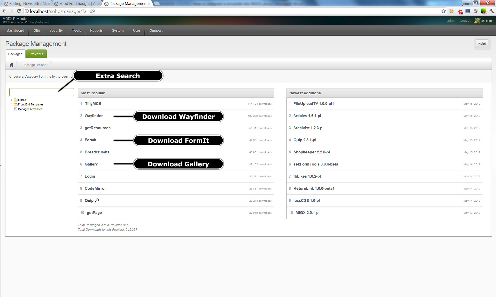Click the Facebook extension icon
Viewport: 496px width, 297px height.
pyautogui.click(x=468, y=11)
